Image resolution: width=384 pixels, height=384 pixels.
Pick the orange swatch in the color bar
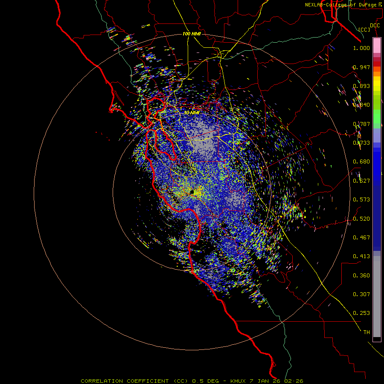click(377, 74)
